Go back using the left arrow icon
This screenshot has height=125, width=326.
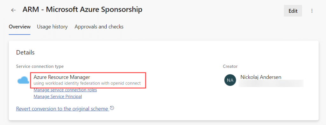pyautogui.click(x=13, y=10)
